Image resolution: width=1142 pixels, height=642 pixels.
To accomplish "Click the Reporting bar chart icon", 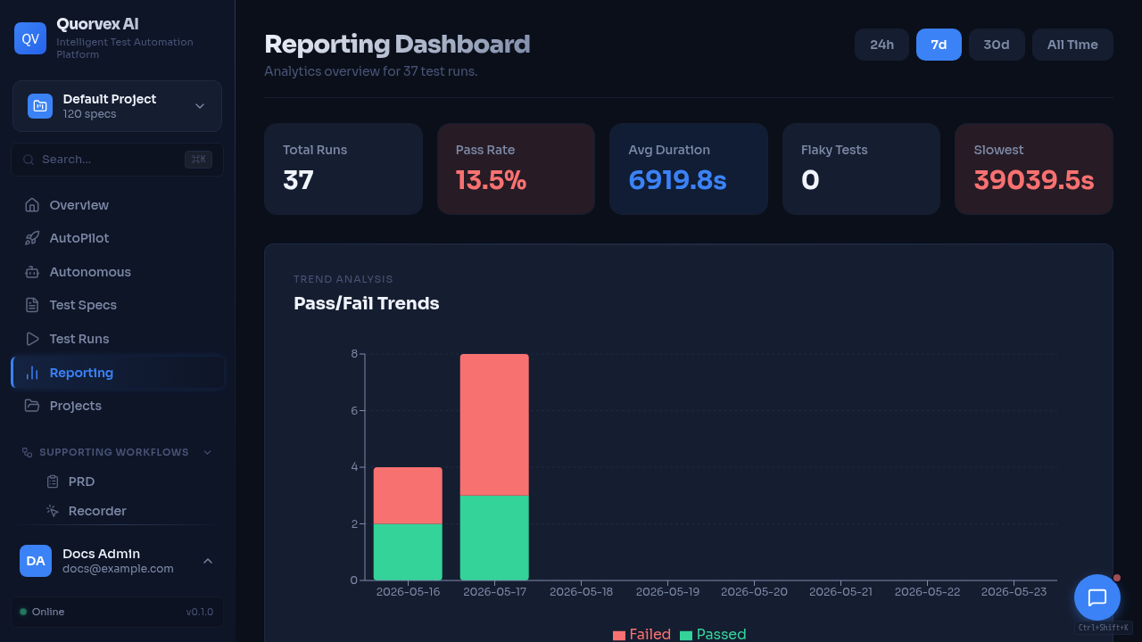I will point(32,373).
